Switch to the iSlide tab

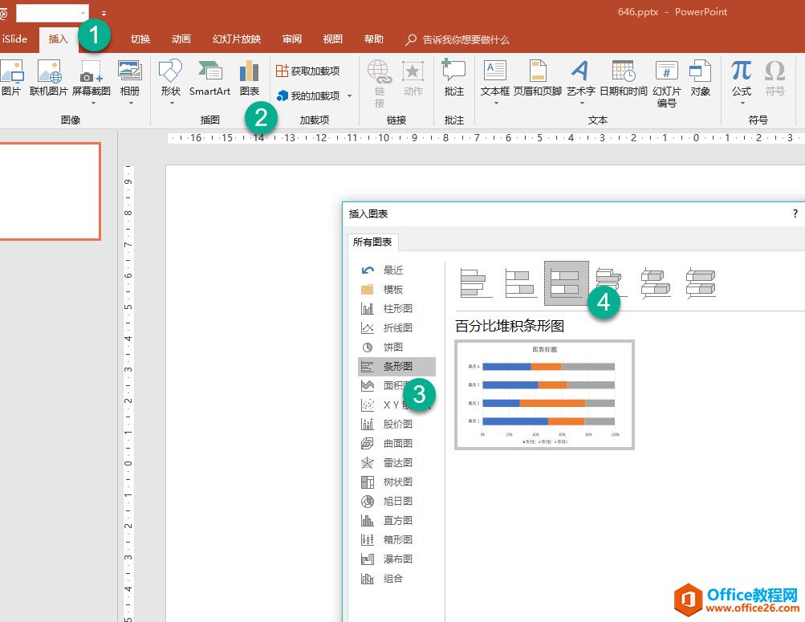pyautogui.click(x=14, y=39)
